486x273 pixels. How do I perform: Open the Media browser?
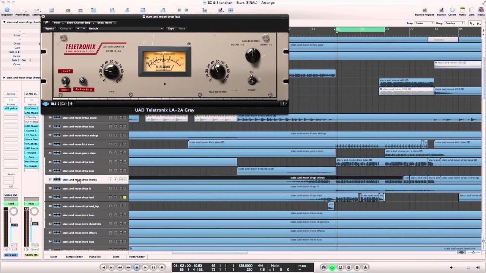(x=481, y=10)
